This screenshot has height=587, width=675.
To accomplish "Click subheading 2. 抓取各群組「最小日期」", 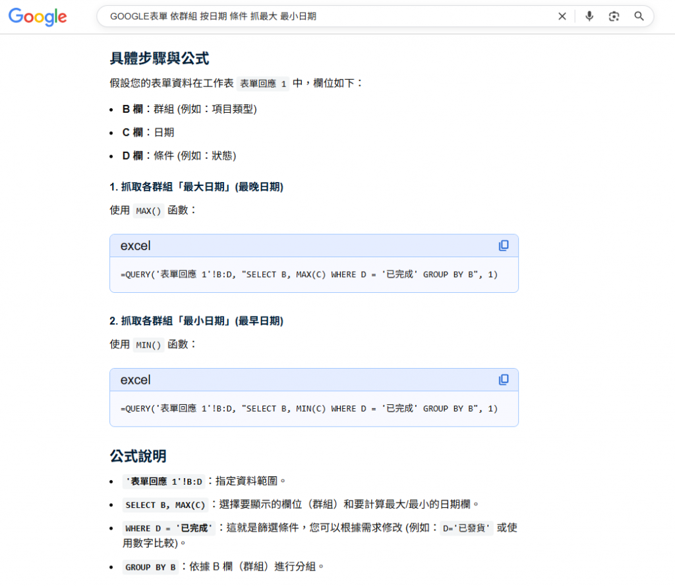I will pos(196,321).
